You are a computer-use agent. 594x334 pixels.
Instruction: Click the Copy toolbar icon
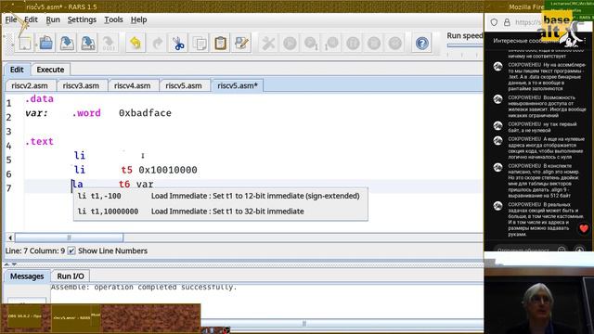[200, 44]
